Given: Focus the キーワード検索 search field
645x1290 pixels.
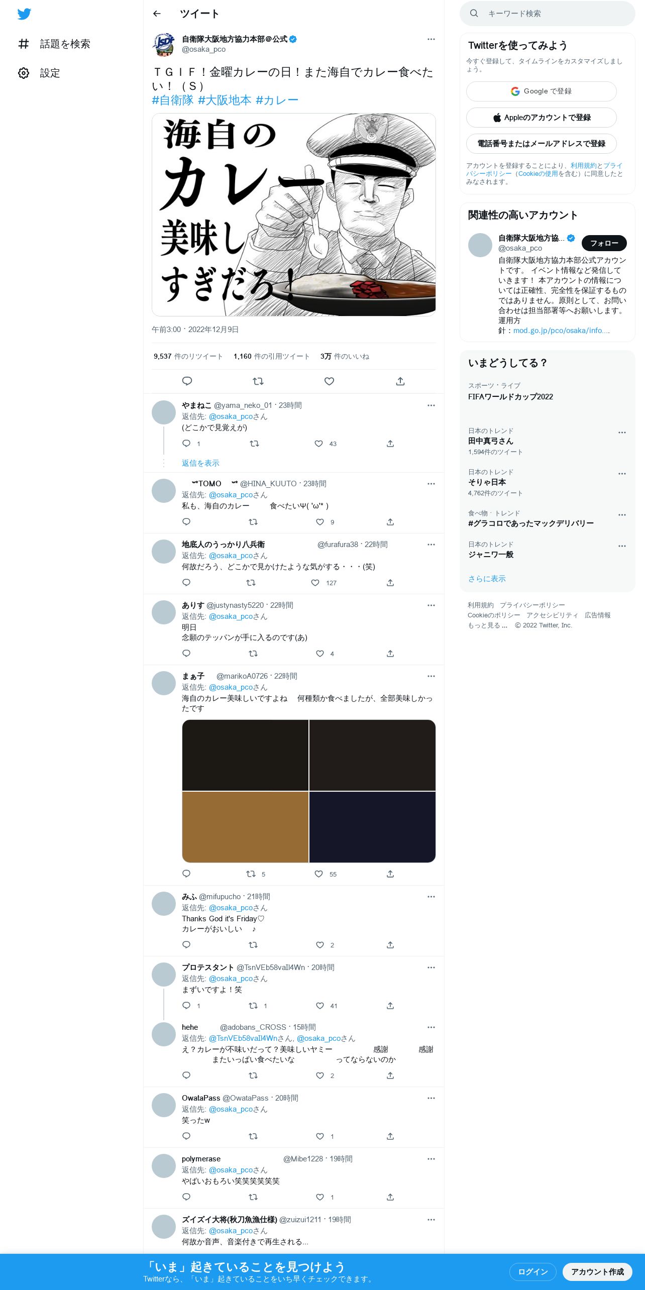Looking at the screenshot, I should (x=548, y=14).
